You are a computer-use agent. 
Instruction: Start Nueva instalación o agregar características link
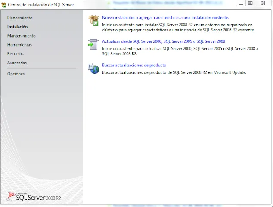click(166, 18)
